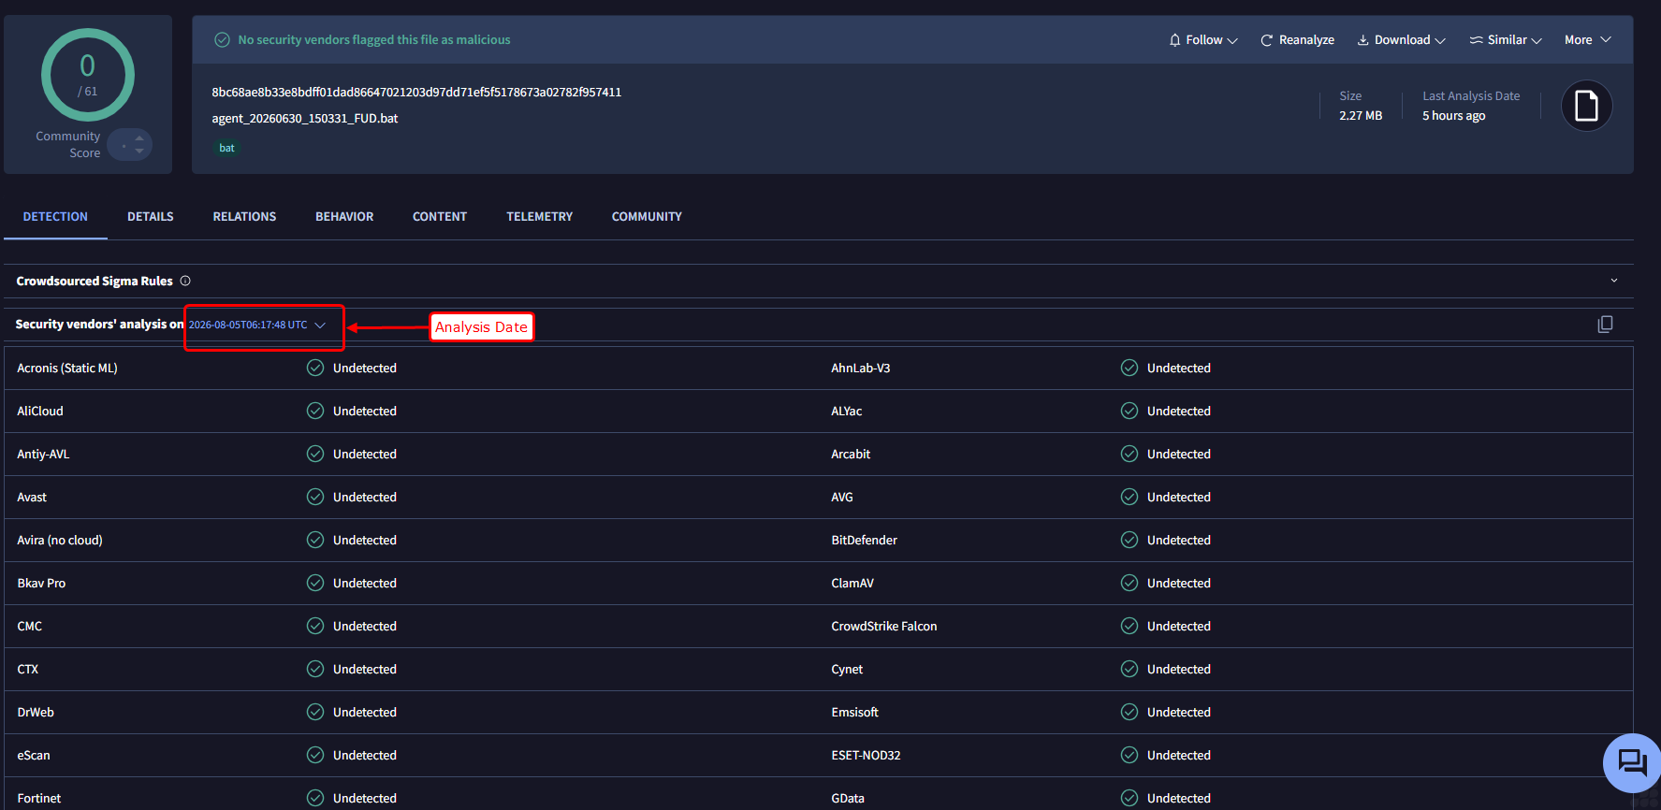Reanalyze the file
Image resolution: width=1661 pixels, height=810 pixels.
(x=1297, y=39)
